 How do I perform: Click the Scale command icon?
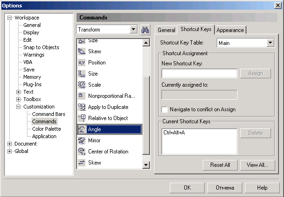(82, 85)
